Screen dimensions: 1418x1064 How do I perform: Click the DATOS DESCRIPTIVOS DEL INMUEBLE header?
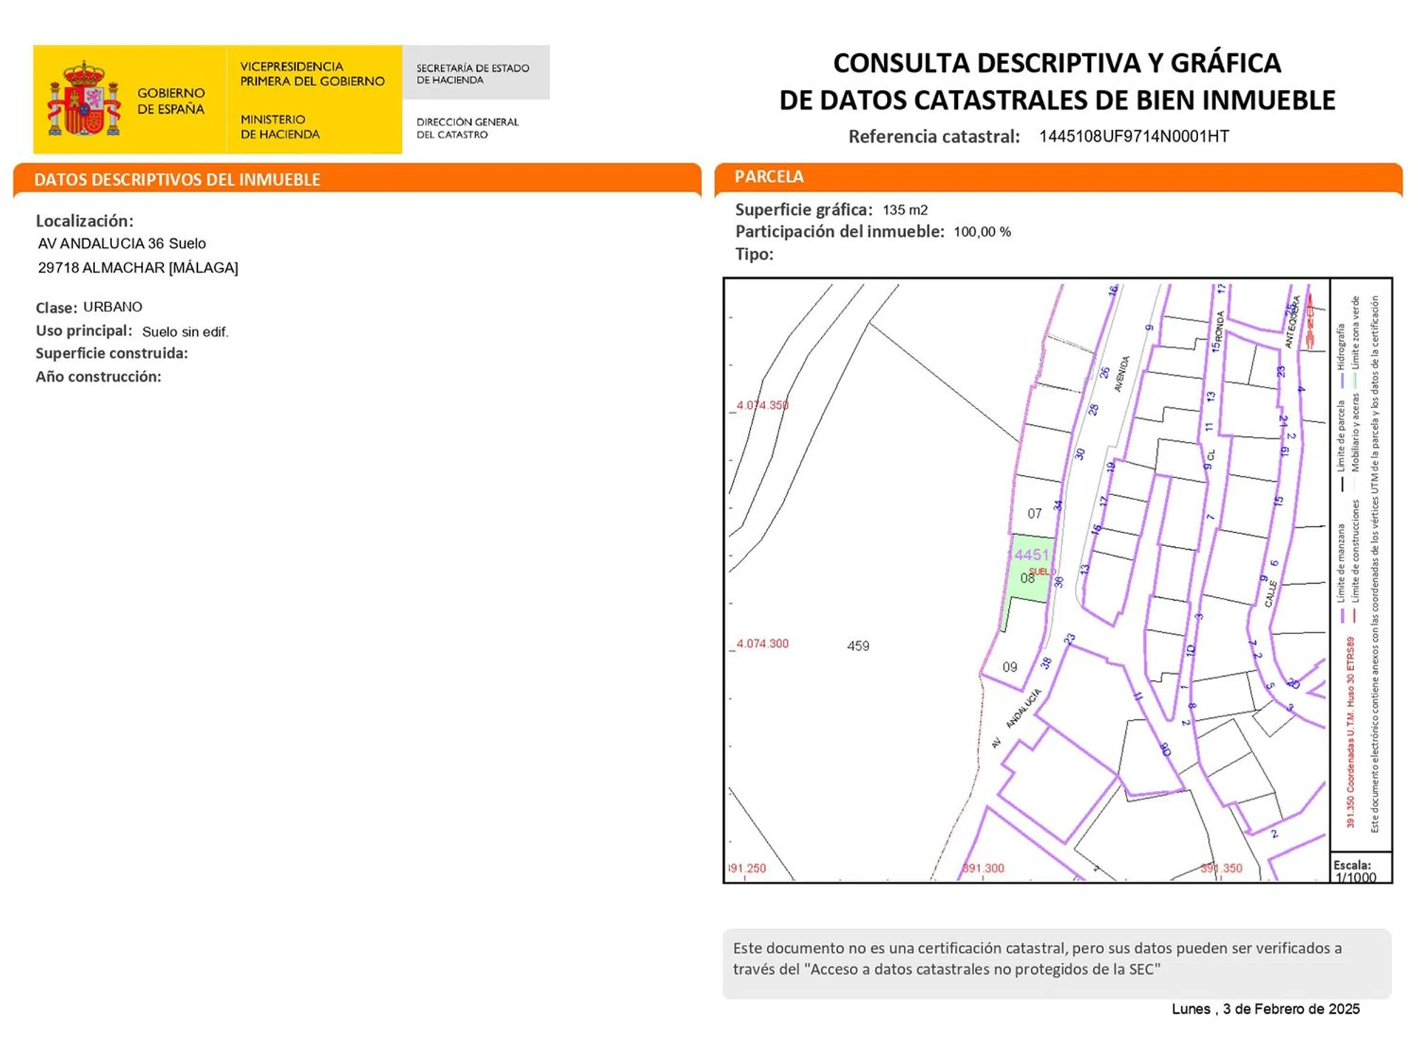coord(177,179)
